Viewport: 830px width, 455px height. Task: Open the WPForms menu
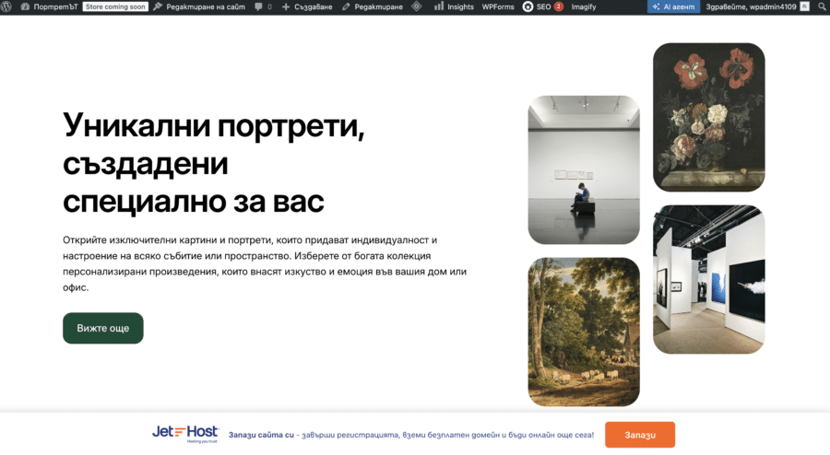[498, 6]
